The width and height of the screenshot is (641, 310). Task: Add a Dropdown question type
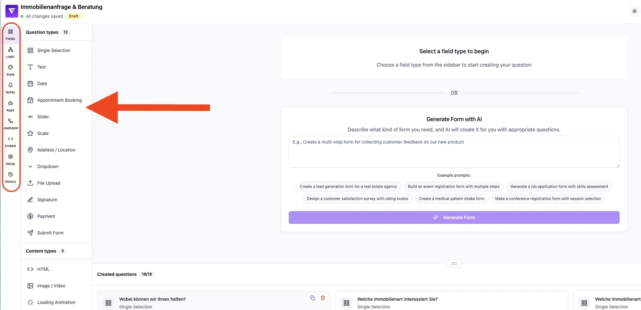click(x=56, y=166)
